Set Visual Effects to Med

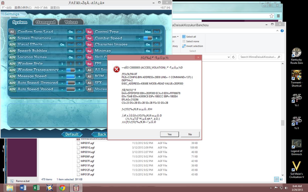coord(71,44)
